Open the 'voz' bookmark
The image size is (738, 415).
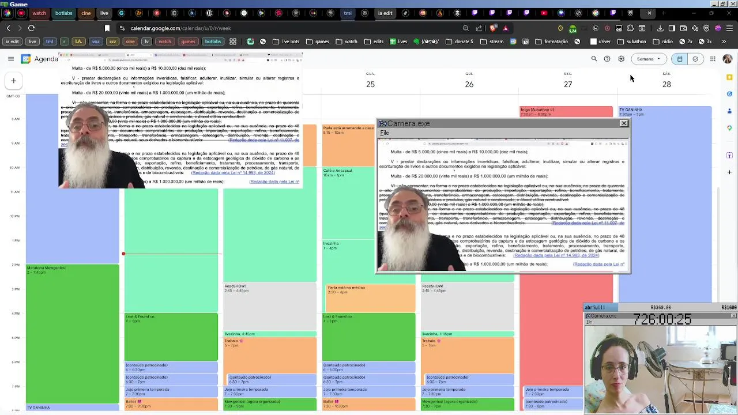coord(96,41)
